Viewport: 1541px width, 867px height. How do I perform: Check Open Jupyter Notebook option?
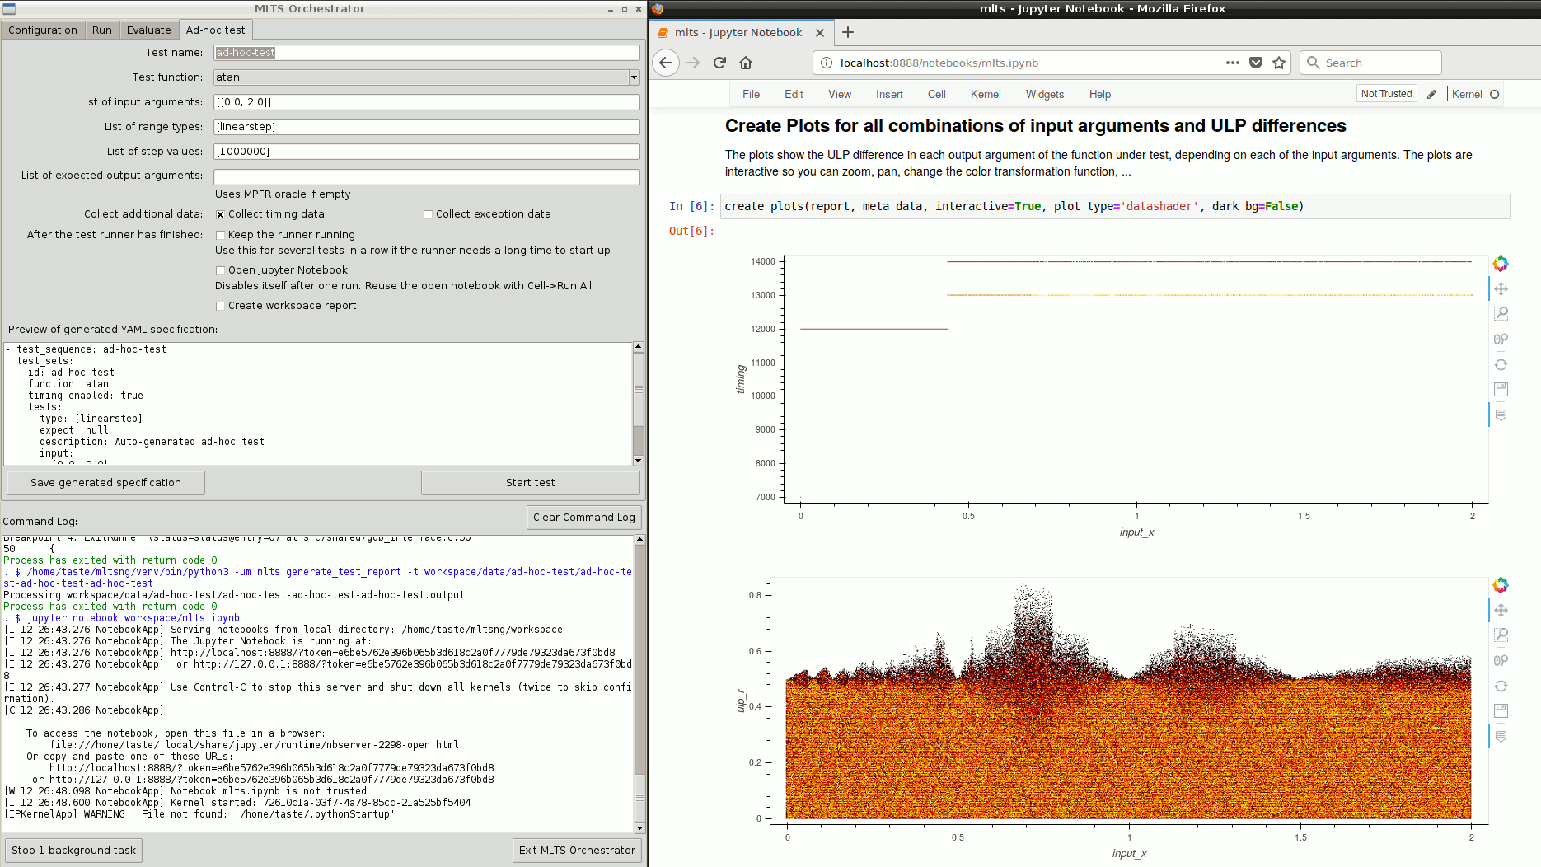pos(220,270)
